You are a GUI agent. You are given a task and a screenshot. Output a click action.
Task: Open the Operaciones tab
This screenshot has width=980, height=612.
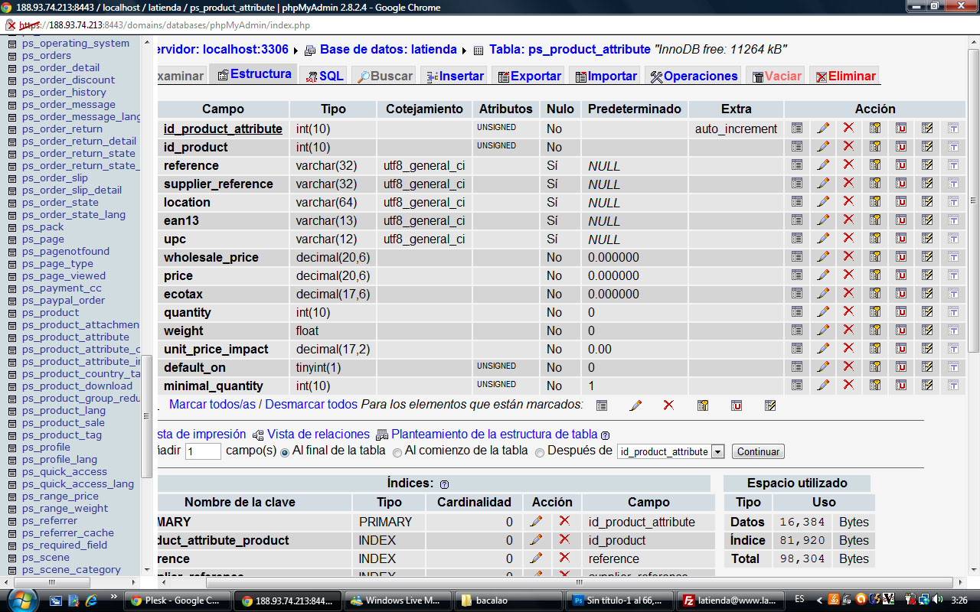[694, 76]
